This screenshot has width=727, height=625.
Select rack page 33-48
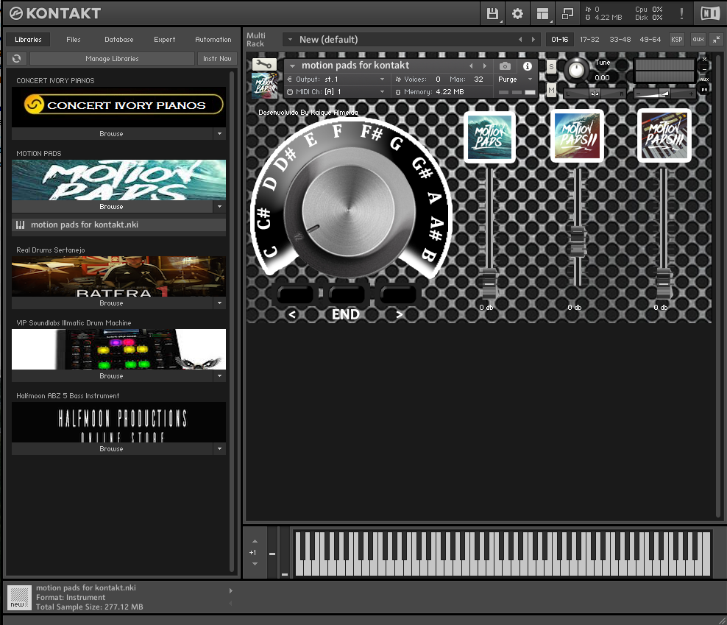(x=620, y=40)
